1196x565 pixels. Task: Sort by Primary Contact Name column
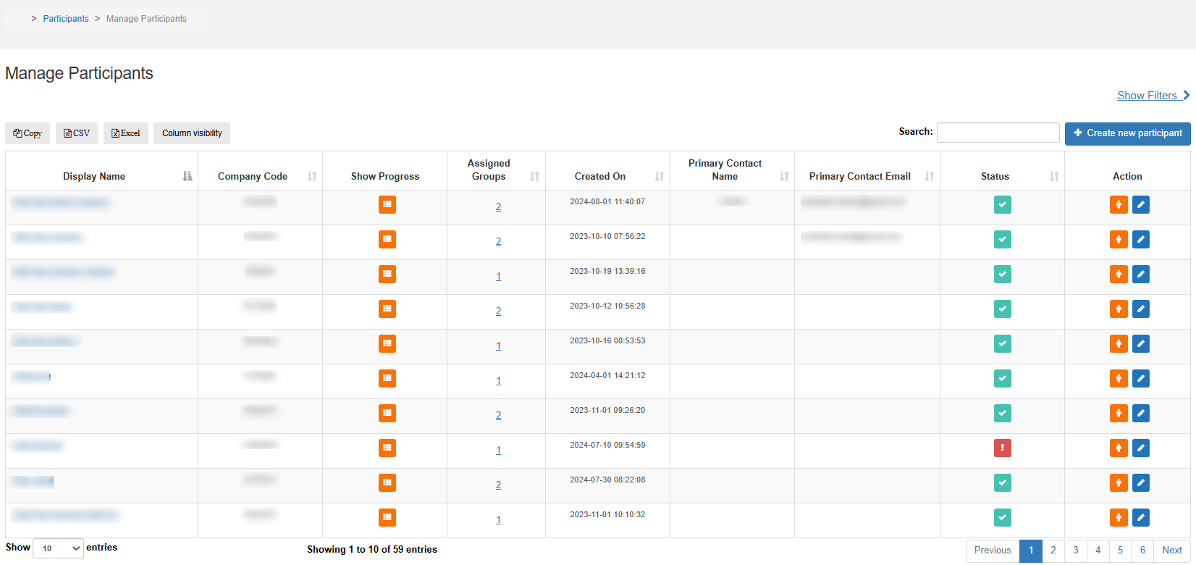click(732, 171)
